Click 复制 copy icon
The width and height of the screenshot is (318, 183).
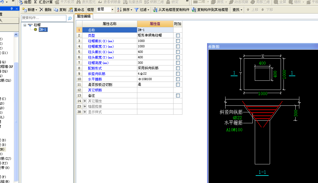tap(56, 9)
